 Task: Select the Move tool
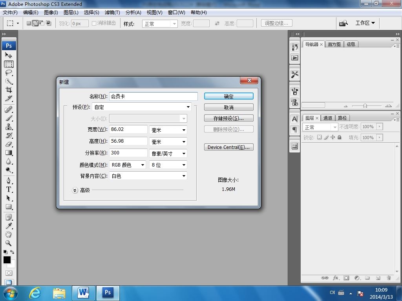(9, 55)
